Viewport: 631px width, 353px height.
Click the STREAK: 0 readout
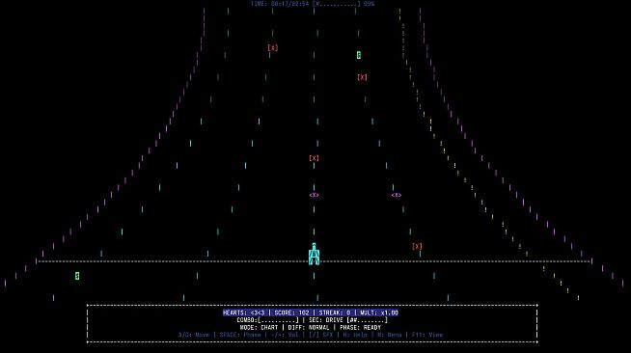click(335, 312)
